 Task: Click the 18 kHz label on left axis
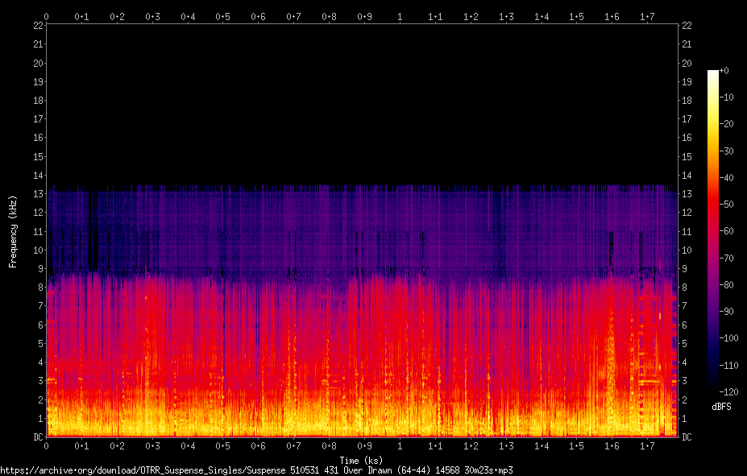click(38, 101)
